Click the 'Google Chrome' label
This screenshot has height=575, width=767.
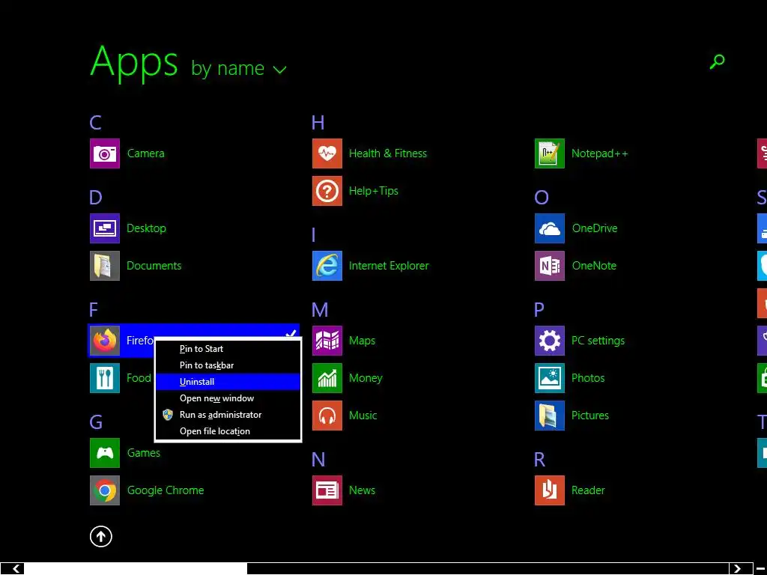pyautogui.click(x=166, y=490)
